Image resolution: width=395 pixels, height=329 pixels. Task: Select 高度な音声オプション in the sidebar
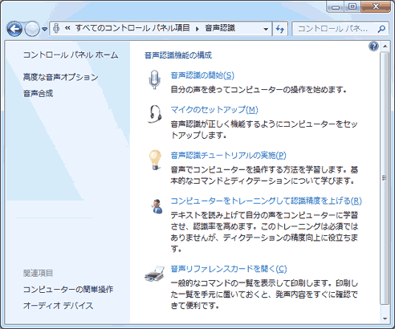pos(60,77)
